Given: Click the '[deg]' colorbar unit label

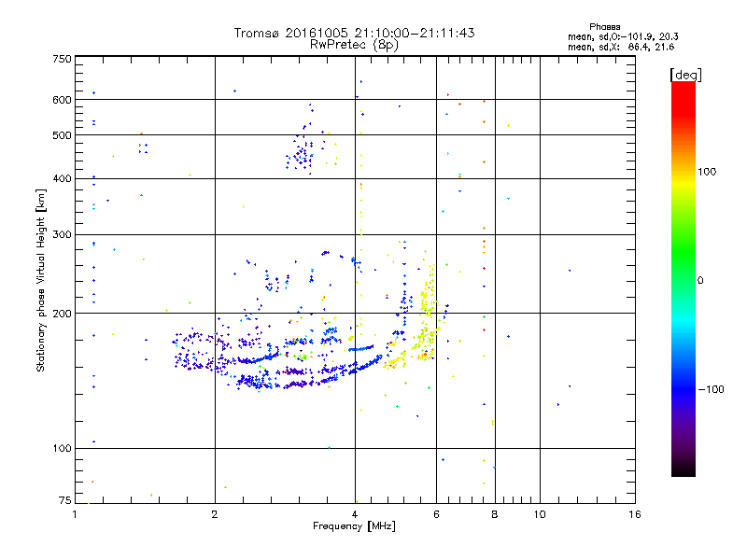Looking at the screenshot, I should pyautogui.click(x=685, y=75).
